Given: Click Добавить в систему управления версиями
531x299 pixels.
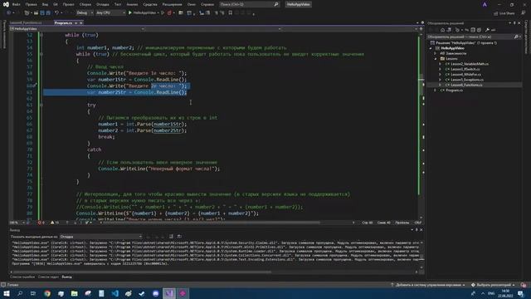Looking at the screenshot, I should pos(427,285).
